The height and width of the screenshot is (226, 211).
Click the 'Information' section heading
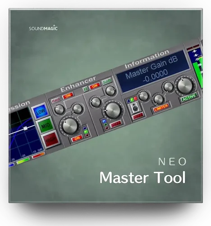(147, 59)
